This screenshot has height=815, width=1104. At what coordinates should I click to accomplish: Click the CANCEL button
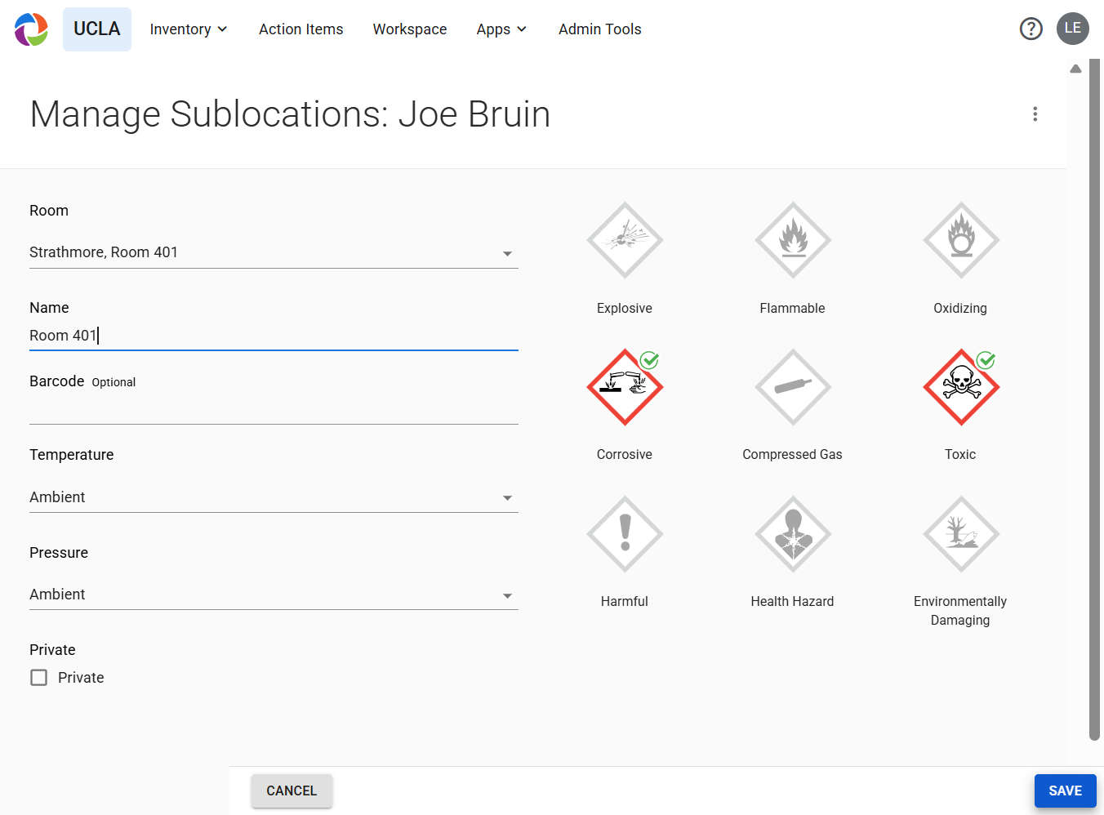tap(292, 791)
